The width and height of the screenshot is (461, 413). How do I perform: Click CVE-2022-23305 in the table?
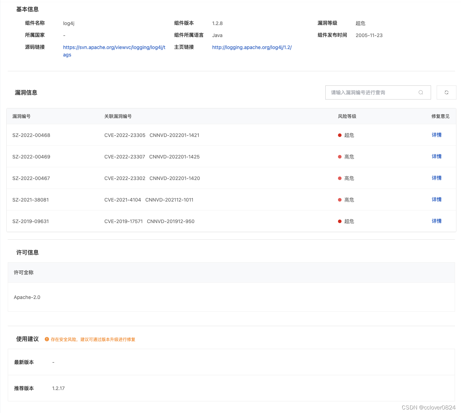tap(125, 135)
